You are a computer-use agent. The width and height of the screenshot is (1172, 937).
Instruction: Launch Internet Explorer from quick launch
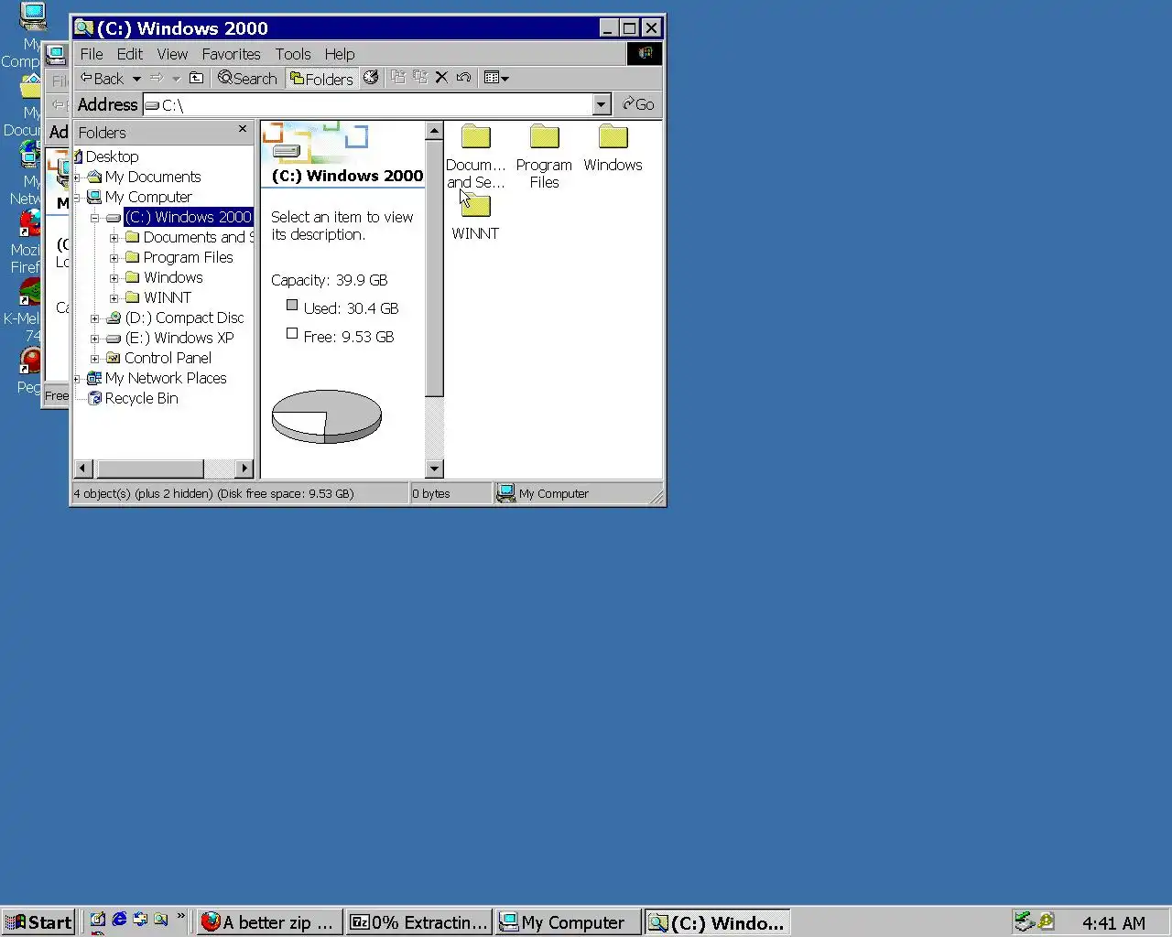[119, 921]
